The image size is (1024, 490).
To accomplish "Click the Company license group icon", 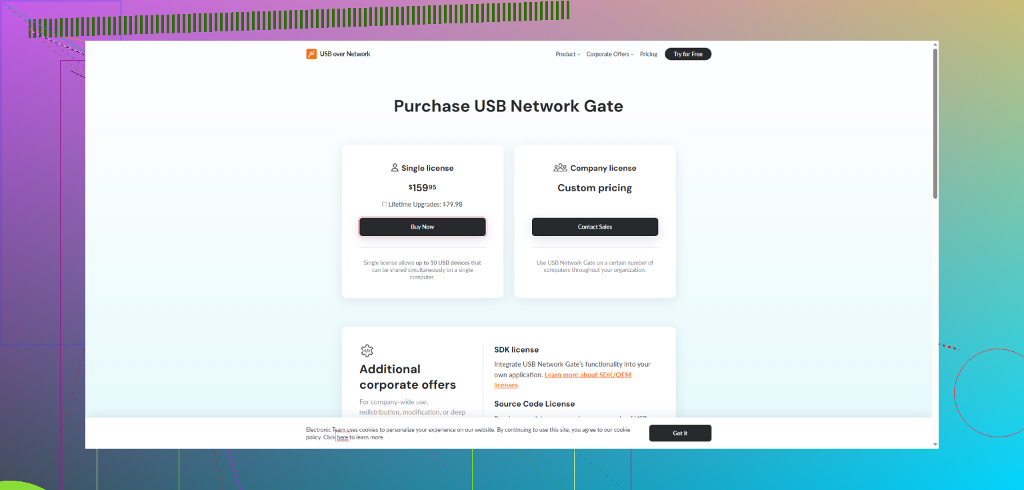I will (560, 168).
